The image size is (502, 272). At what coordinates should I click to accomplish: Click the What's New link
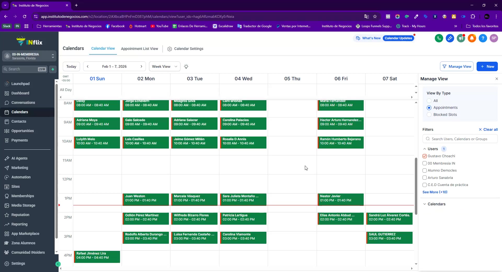coord(368,38)
